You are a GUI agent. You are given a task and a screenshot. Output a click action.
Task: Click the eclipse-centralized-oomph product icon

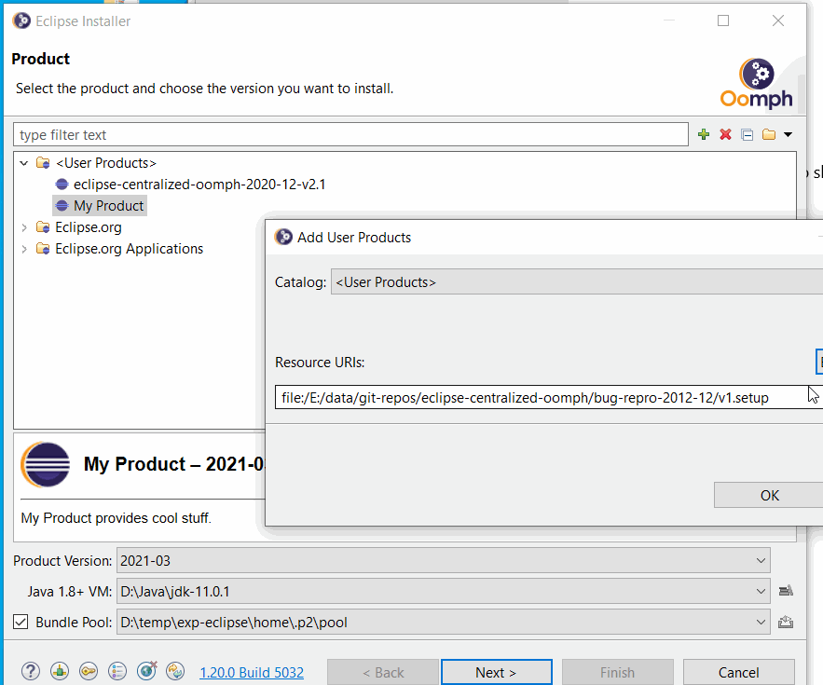(x=62, y=185)
